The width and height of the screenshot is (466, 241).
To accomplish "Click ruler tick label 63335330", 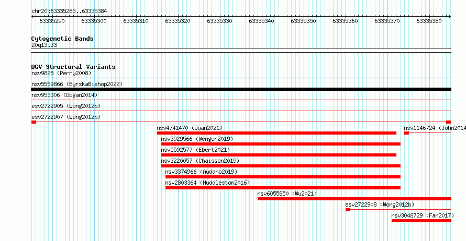I will [x=219, y=21].
